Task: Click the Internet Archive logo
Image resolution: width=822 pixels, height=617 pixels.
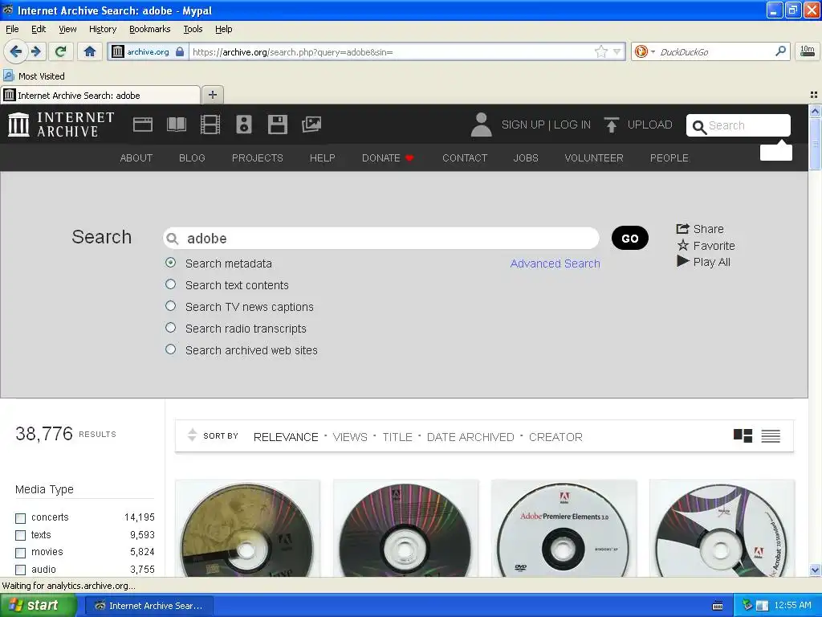Action: tap(61, 125)
